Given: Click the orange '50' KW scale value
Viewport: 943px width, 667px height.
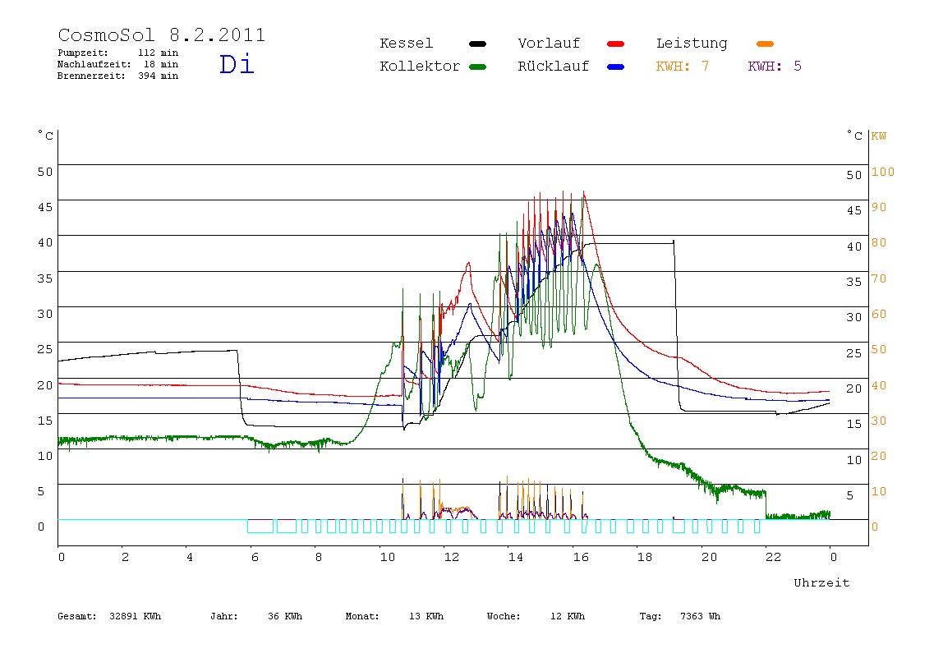Looking at the screenshot, I should tap(879, 349).
